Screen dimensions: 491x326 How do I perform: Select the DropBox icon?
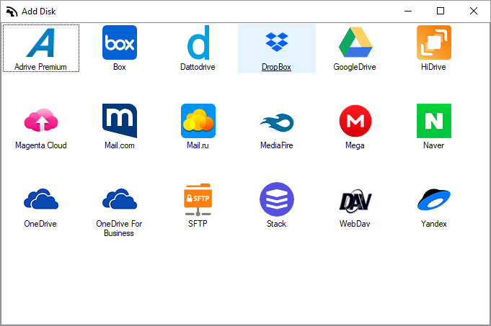pos(277,42)
